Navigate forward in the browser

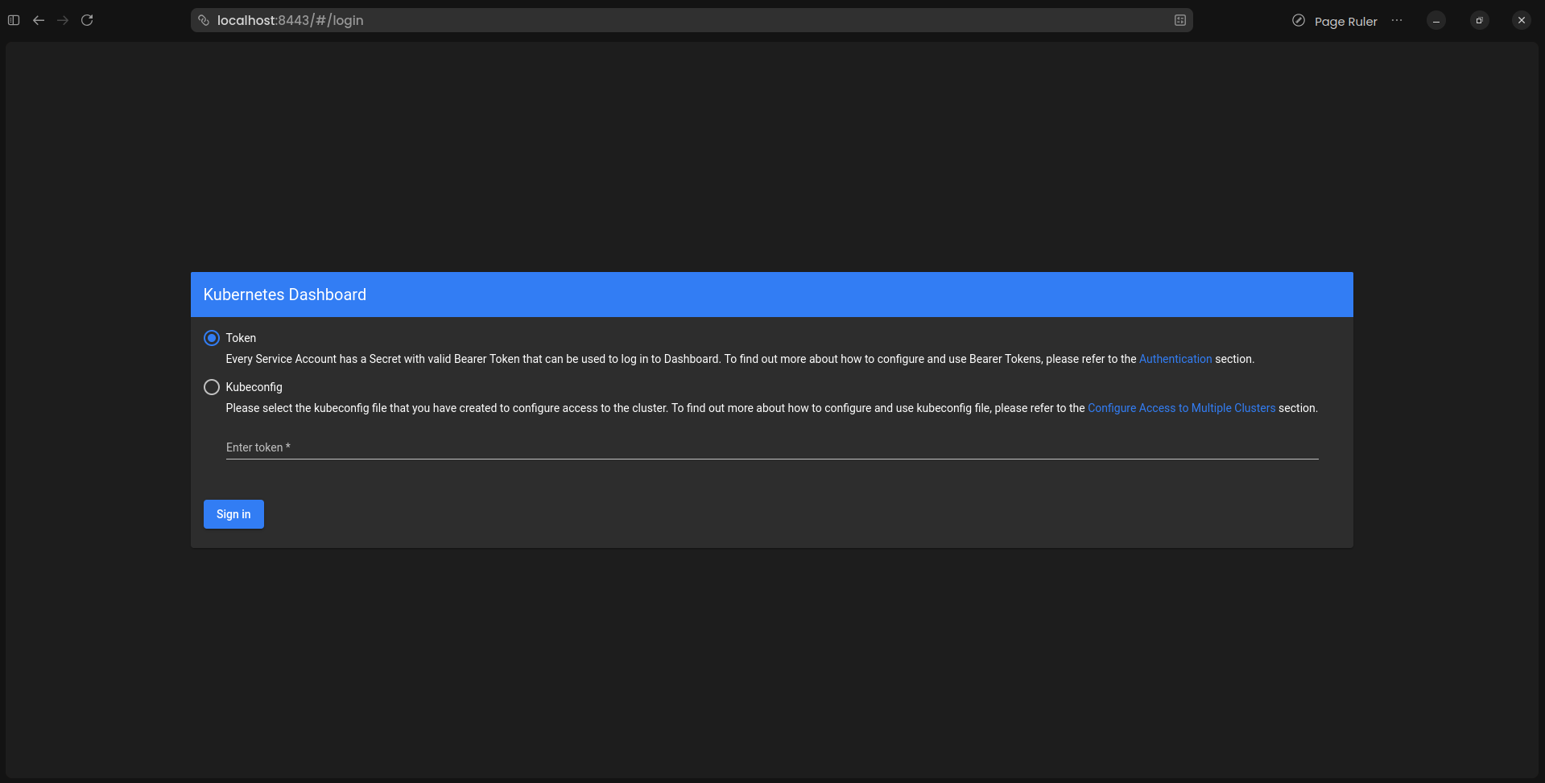[63, 20]
